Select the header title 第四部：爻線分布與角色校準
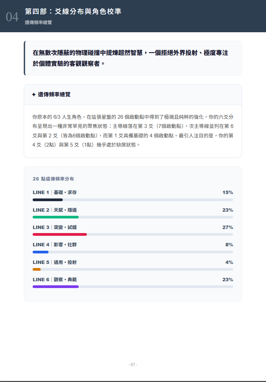The width and height of the screenshot is (266, 382). coord(73,12)
